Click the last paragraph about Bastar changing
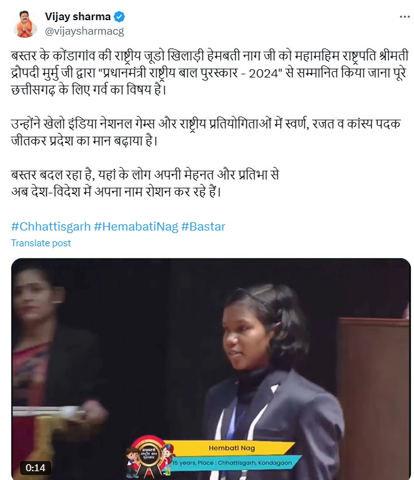The image size is (414, 480). [x=145, y=183]
